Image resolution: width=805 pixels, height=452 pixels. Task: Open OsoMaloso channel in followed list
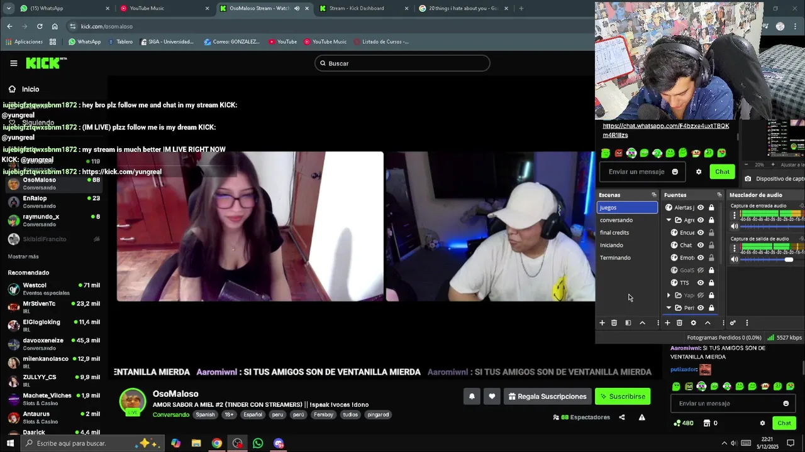[x=53, y=183]
